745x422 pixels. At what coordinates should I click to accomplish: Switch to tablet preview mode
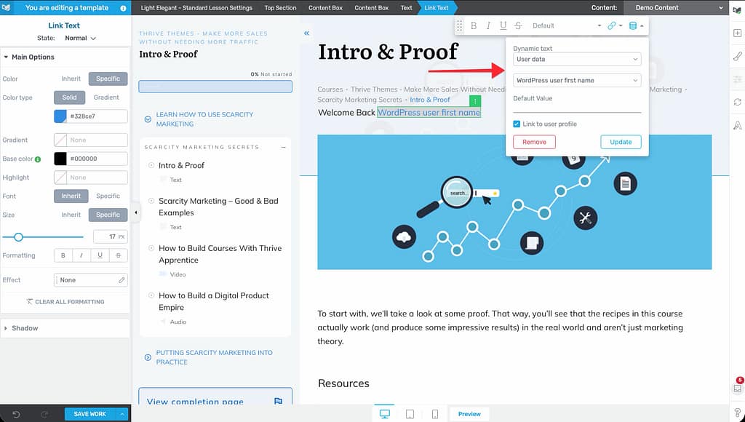pos(410,414)
